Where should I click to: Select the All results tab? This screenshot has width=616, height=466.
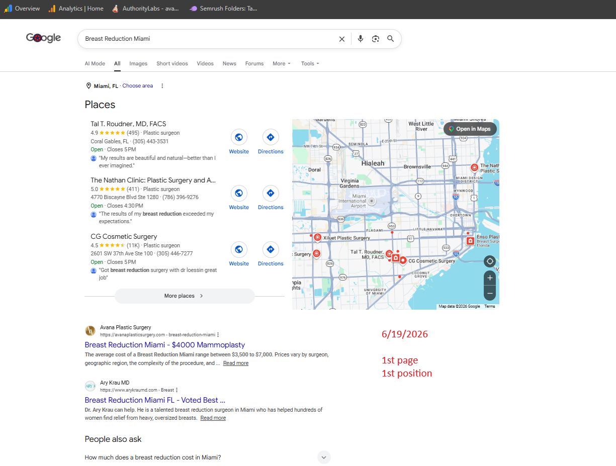pyautogui.click(x=117, y=63)
